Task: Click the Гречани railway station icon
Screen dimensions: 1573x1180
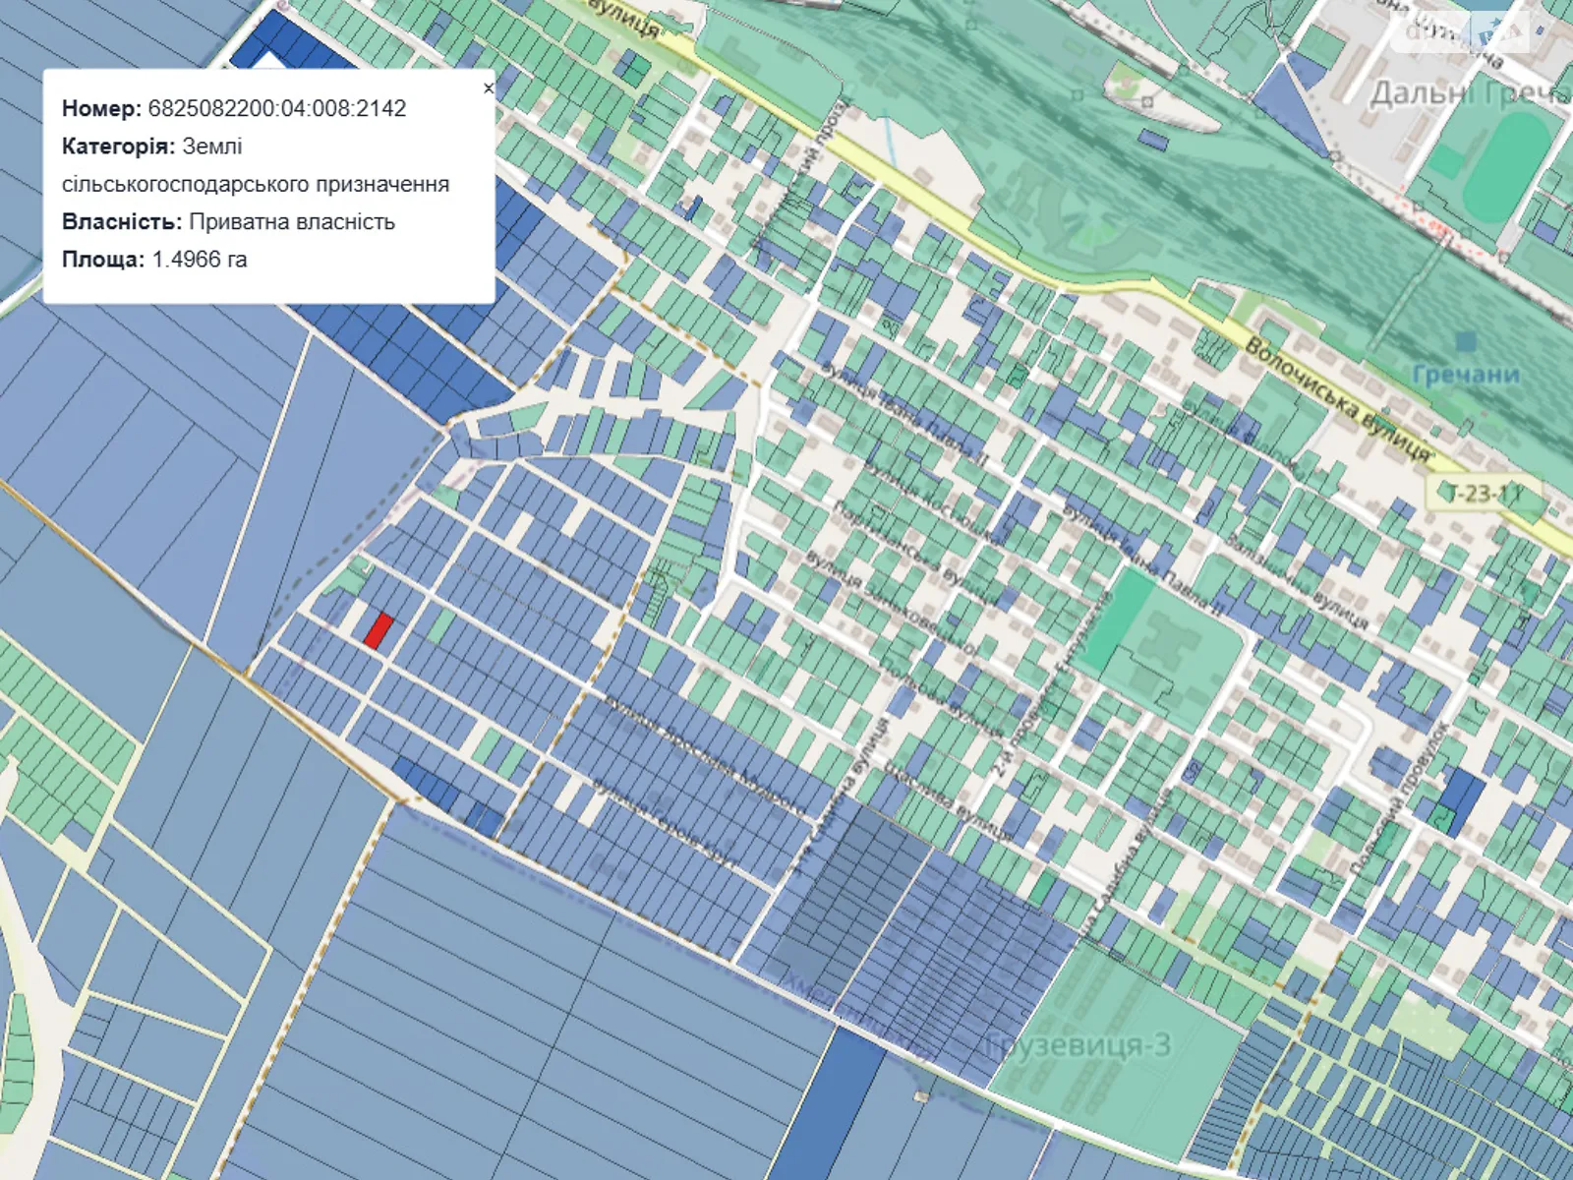Action: [1467, 341]
